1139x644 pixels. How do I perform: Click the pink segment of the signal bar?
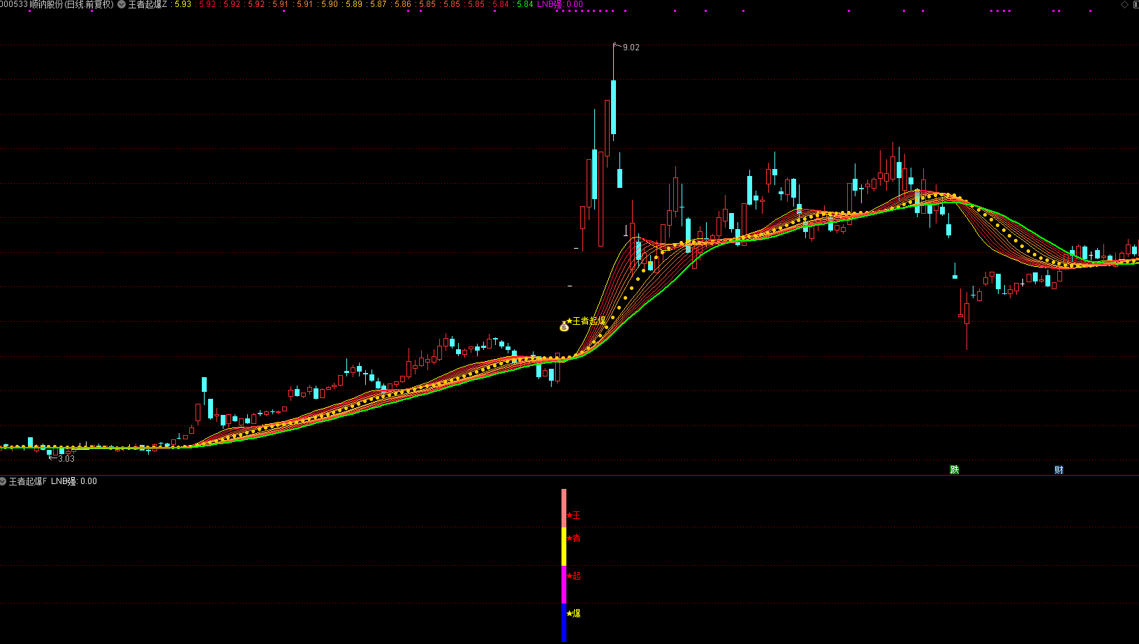coord(564,508)
